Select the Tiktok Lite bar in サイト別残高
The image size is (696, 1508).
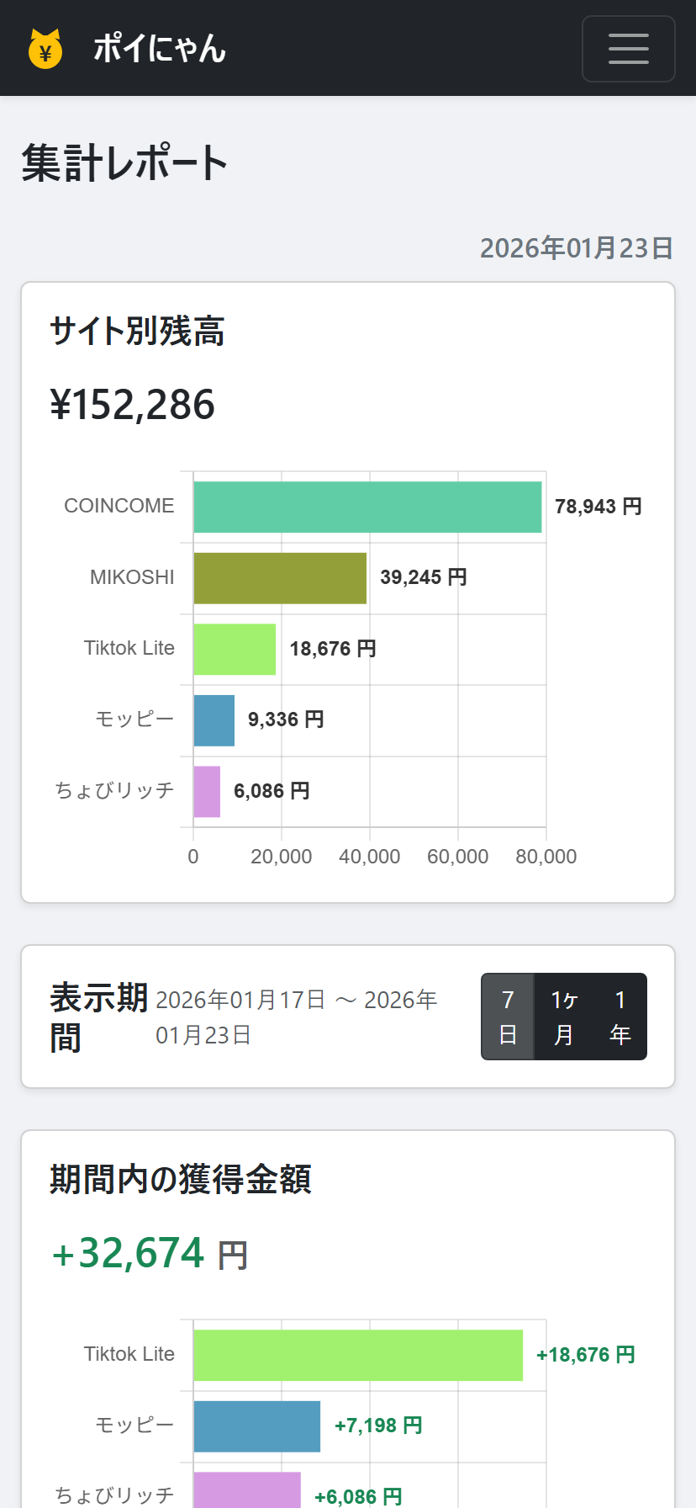[234, 649]
